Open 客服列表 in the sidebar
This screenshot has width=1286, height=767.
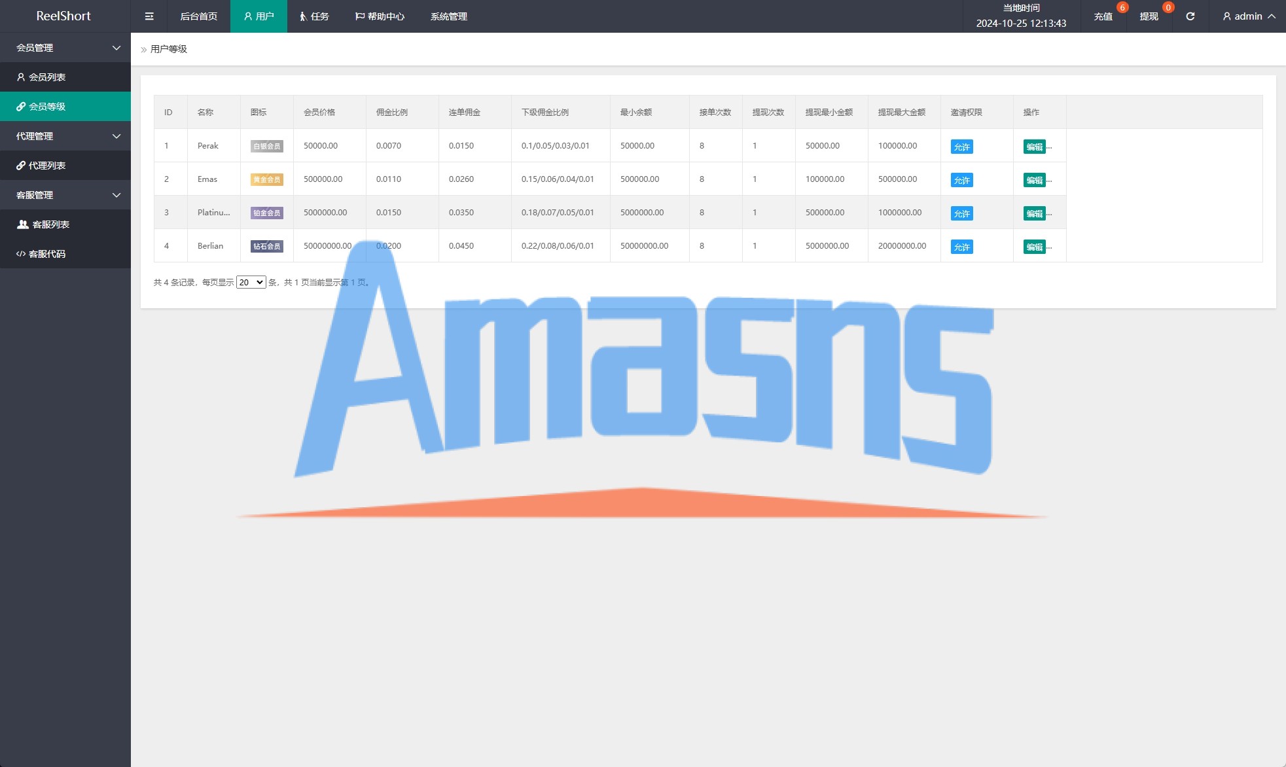click(x=65, y=224)
